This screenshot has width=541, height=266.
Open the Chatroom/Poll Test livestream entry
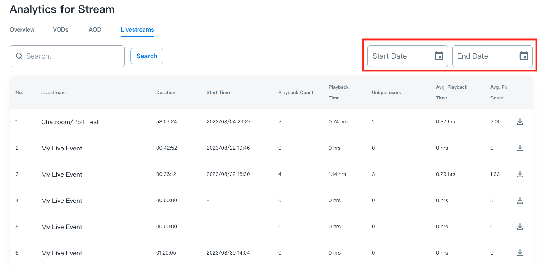[x=70, y=122]
